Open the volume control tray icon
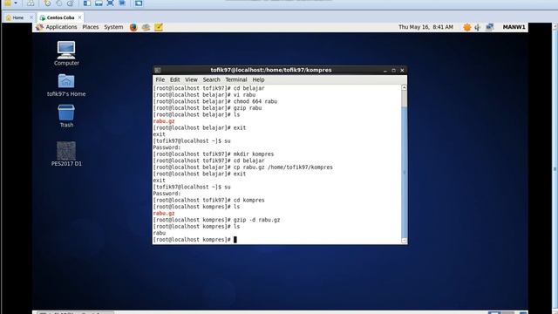Viewport: 558px width, 314px height. point(478,27)
